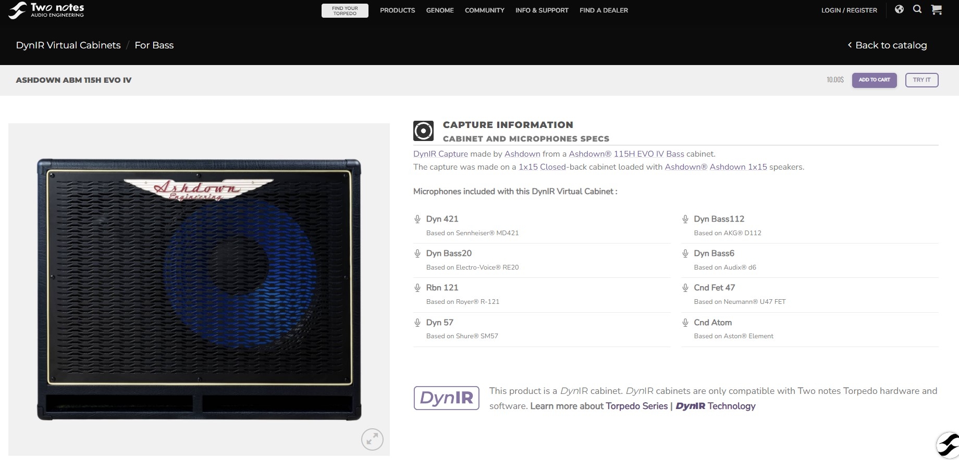
Task: Open the For Bass breadcrumb
Action: [x=154, y=45]
